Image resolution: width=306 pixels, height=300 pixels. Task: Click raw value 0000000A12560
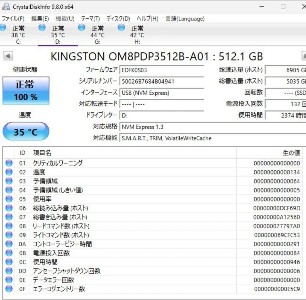[x=277, y=217]
